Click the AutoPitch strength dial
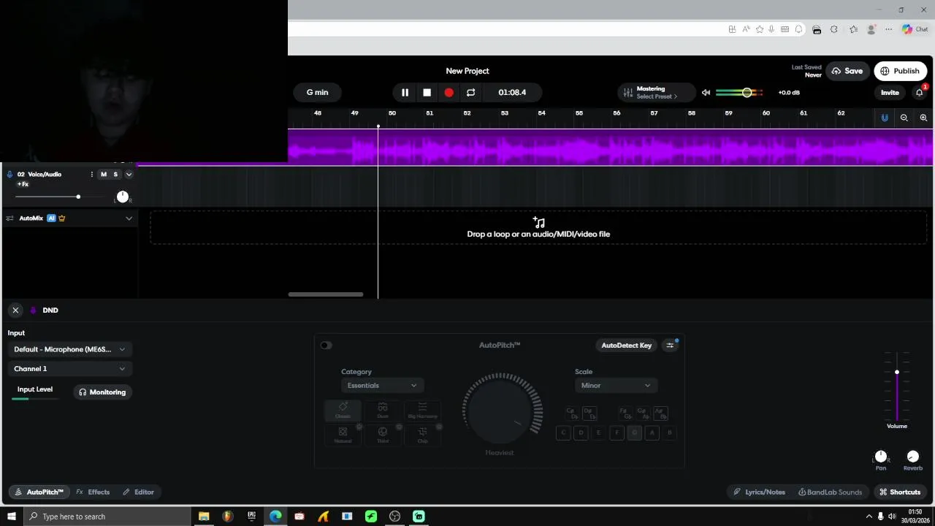 500,411
